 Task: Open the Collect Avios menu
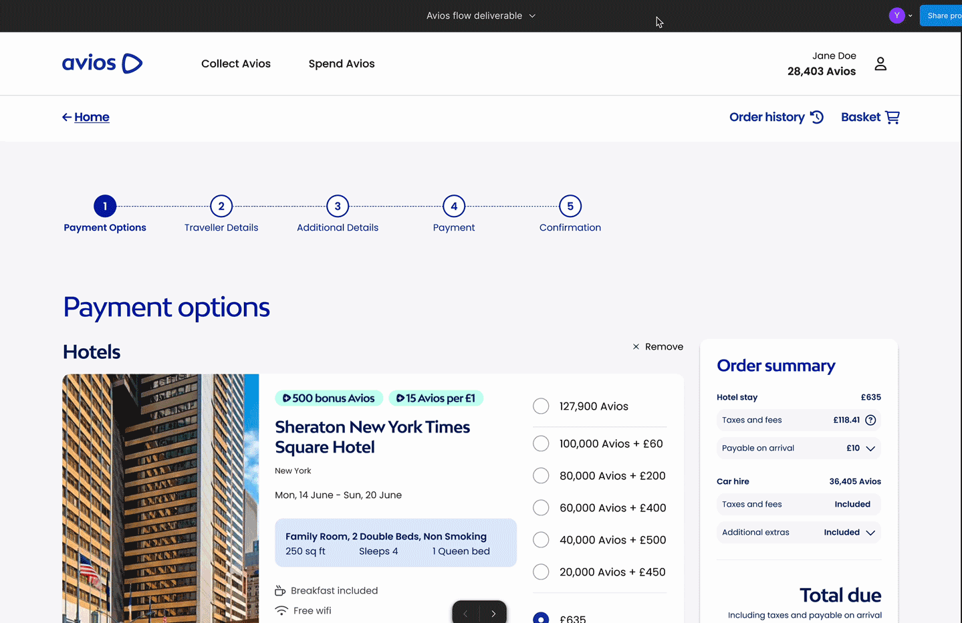pos(236,64)
